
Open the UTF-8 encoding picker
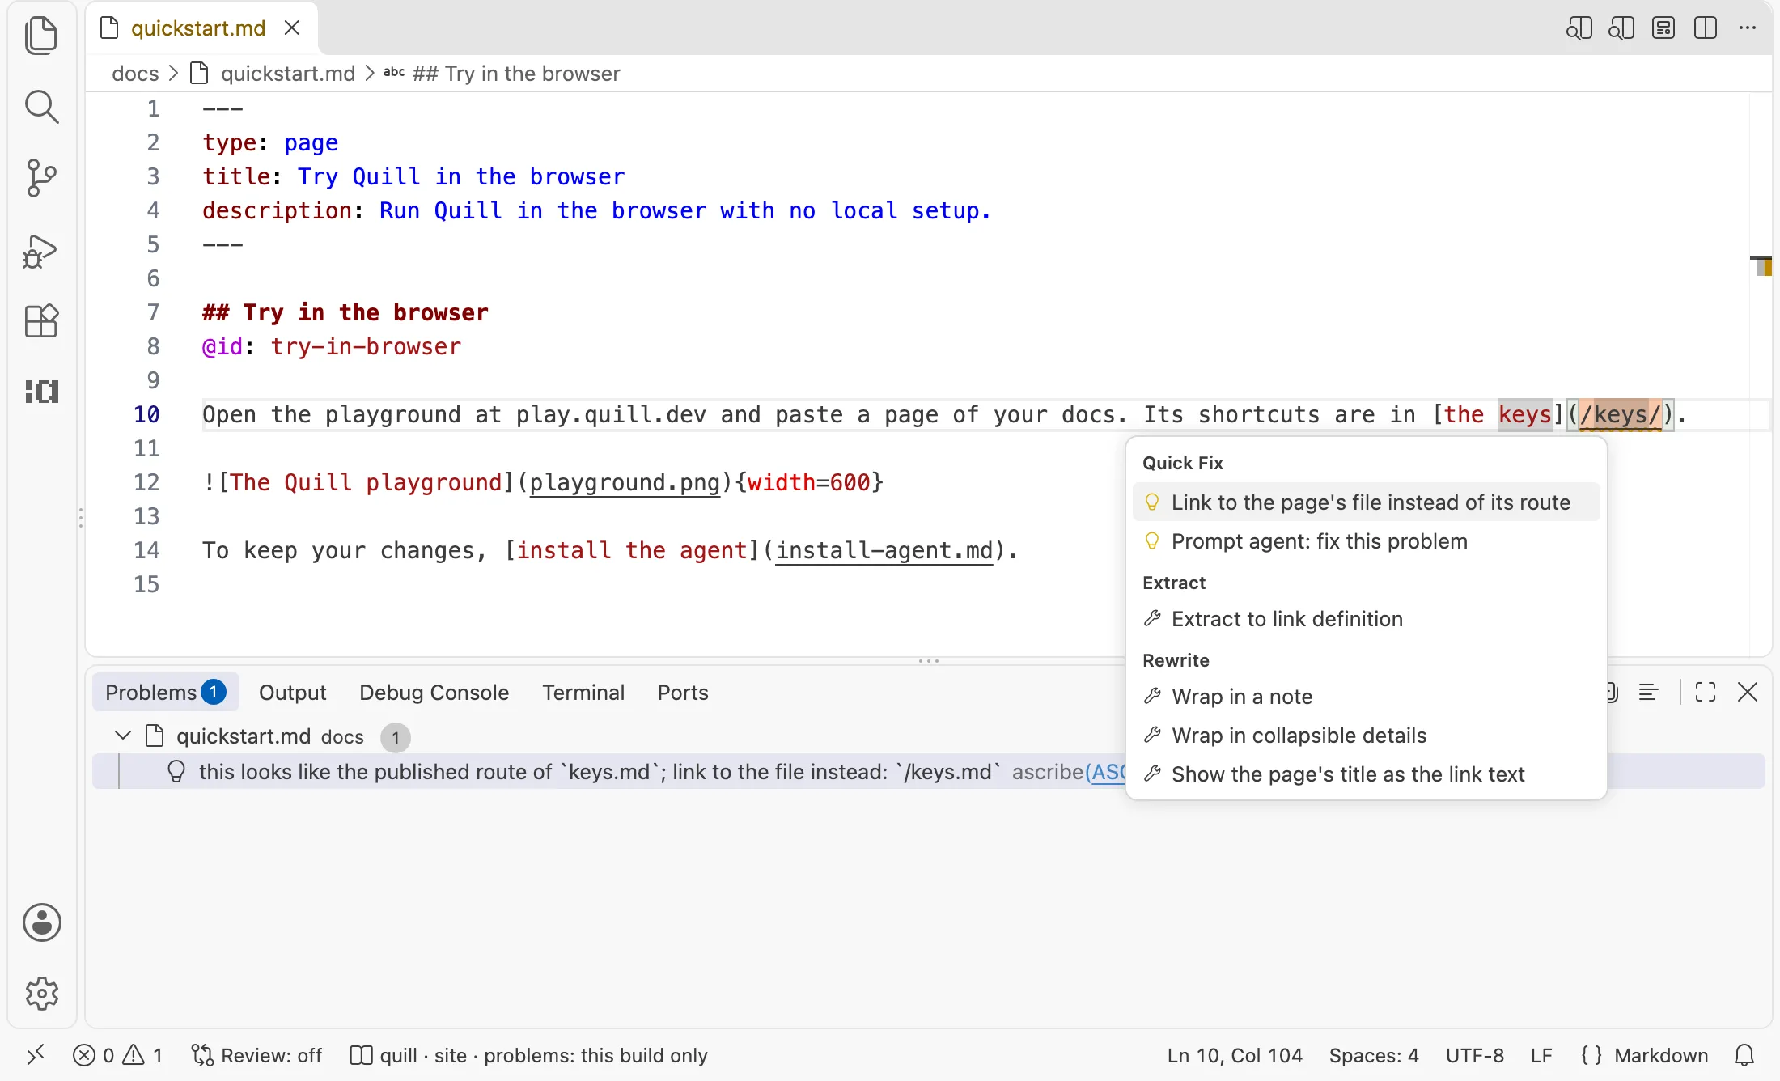(1474, 1055)
